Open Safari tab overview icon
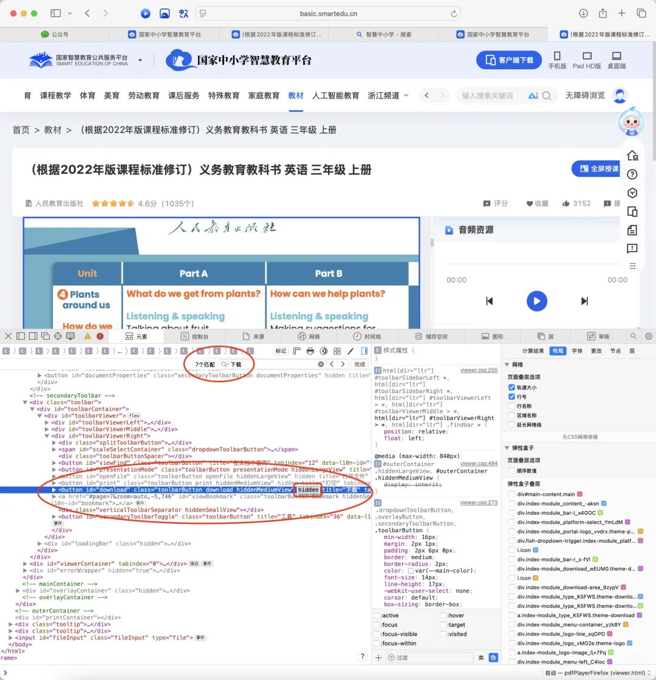 [x=641, y=13]
